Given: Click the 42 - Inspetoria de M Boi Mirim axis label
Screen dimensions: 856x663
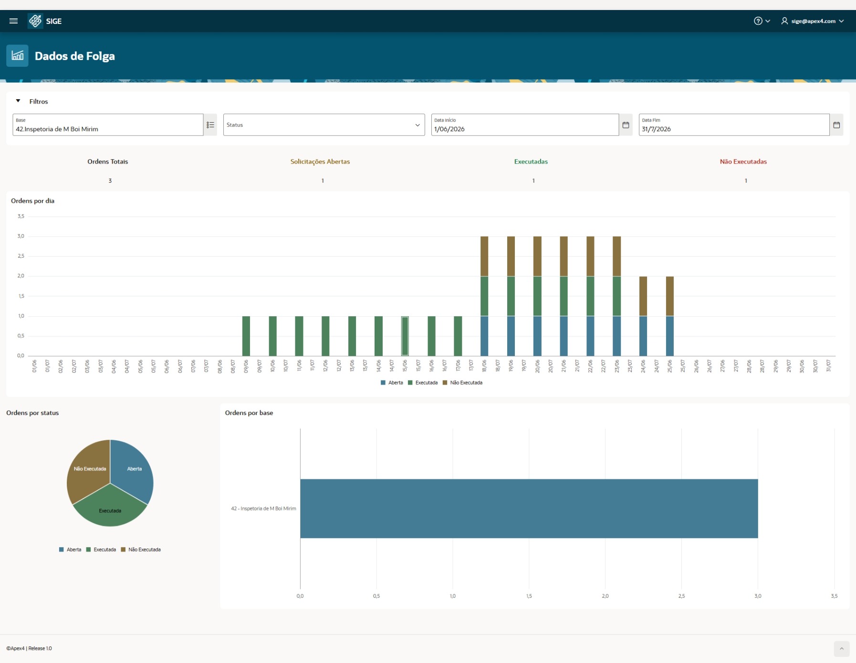Looking at the screenshot, I should click(x=263, y=508).
